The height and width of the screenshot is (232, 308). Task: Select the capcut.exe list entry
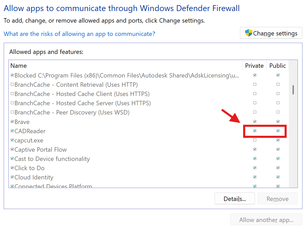pos(29,140)
